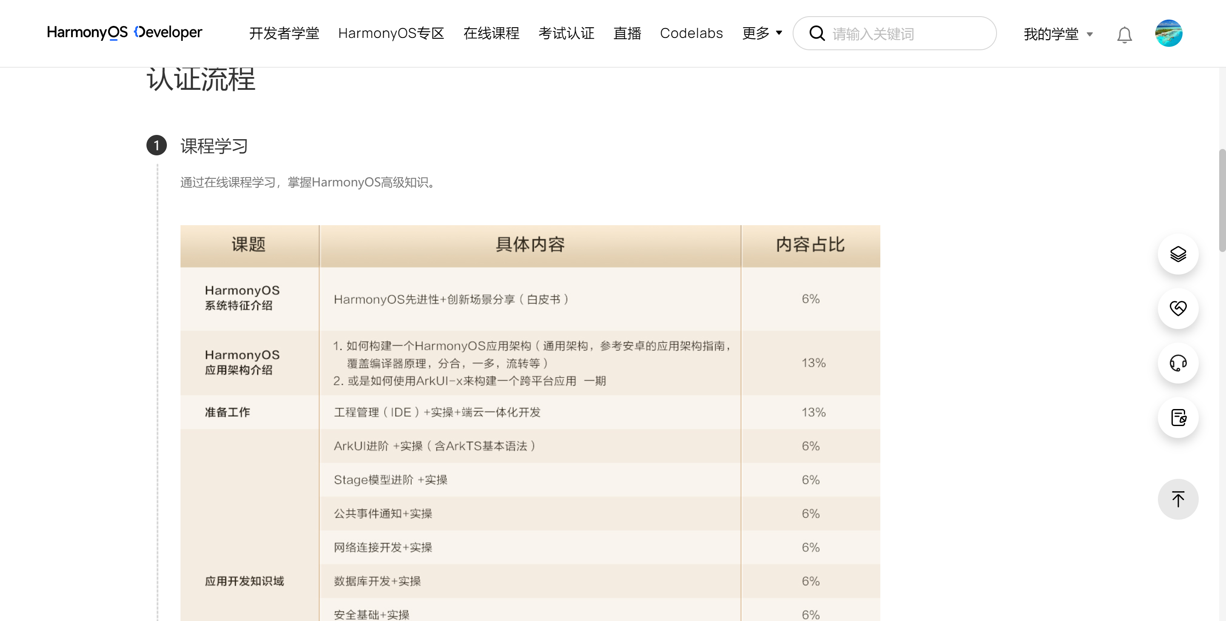
Task: Click the 课程学习 step heading
Action: click(214, 146)
